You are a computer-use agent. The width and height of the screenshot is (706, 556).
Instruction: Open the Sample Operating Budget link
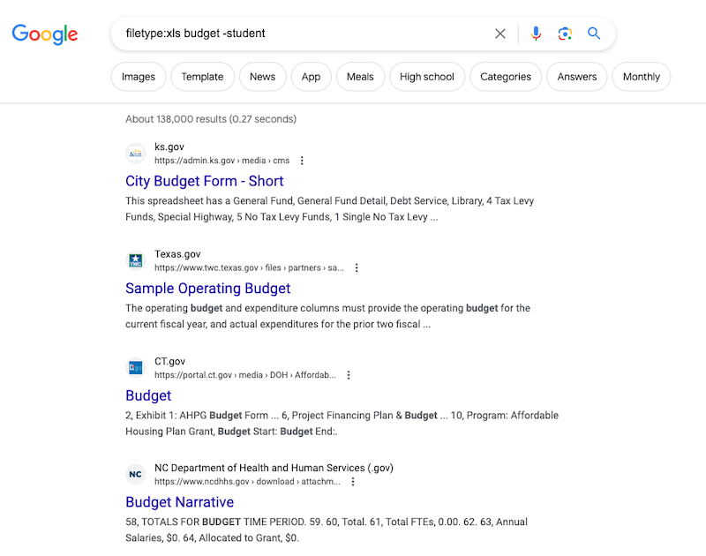207,289
